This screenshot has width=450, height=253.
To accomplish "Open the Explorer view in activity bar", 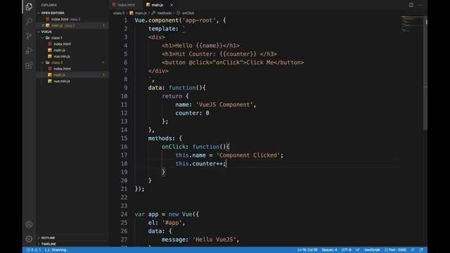I will point(29,6).
